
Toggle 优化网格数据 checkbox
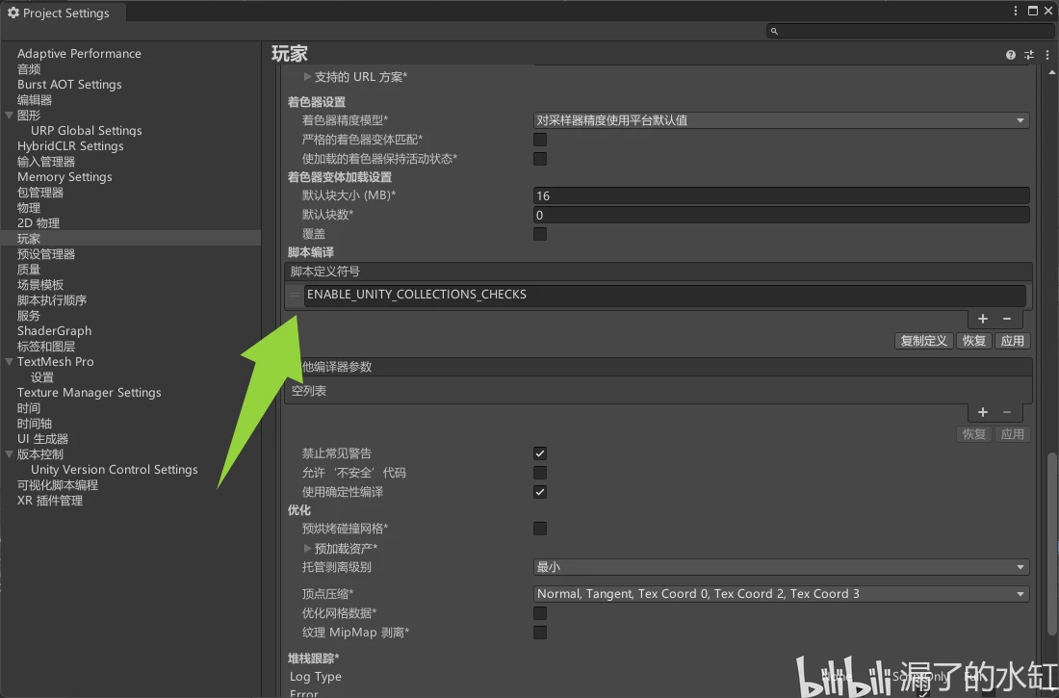(540, 613)
